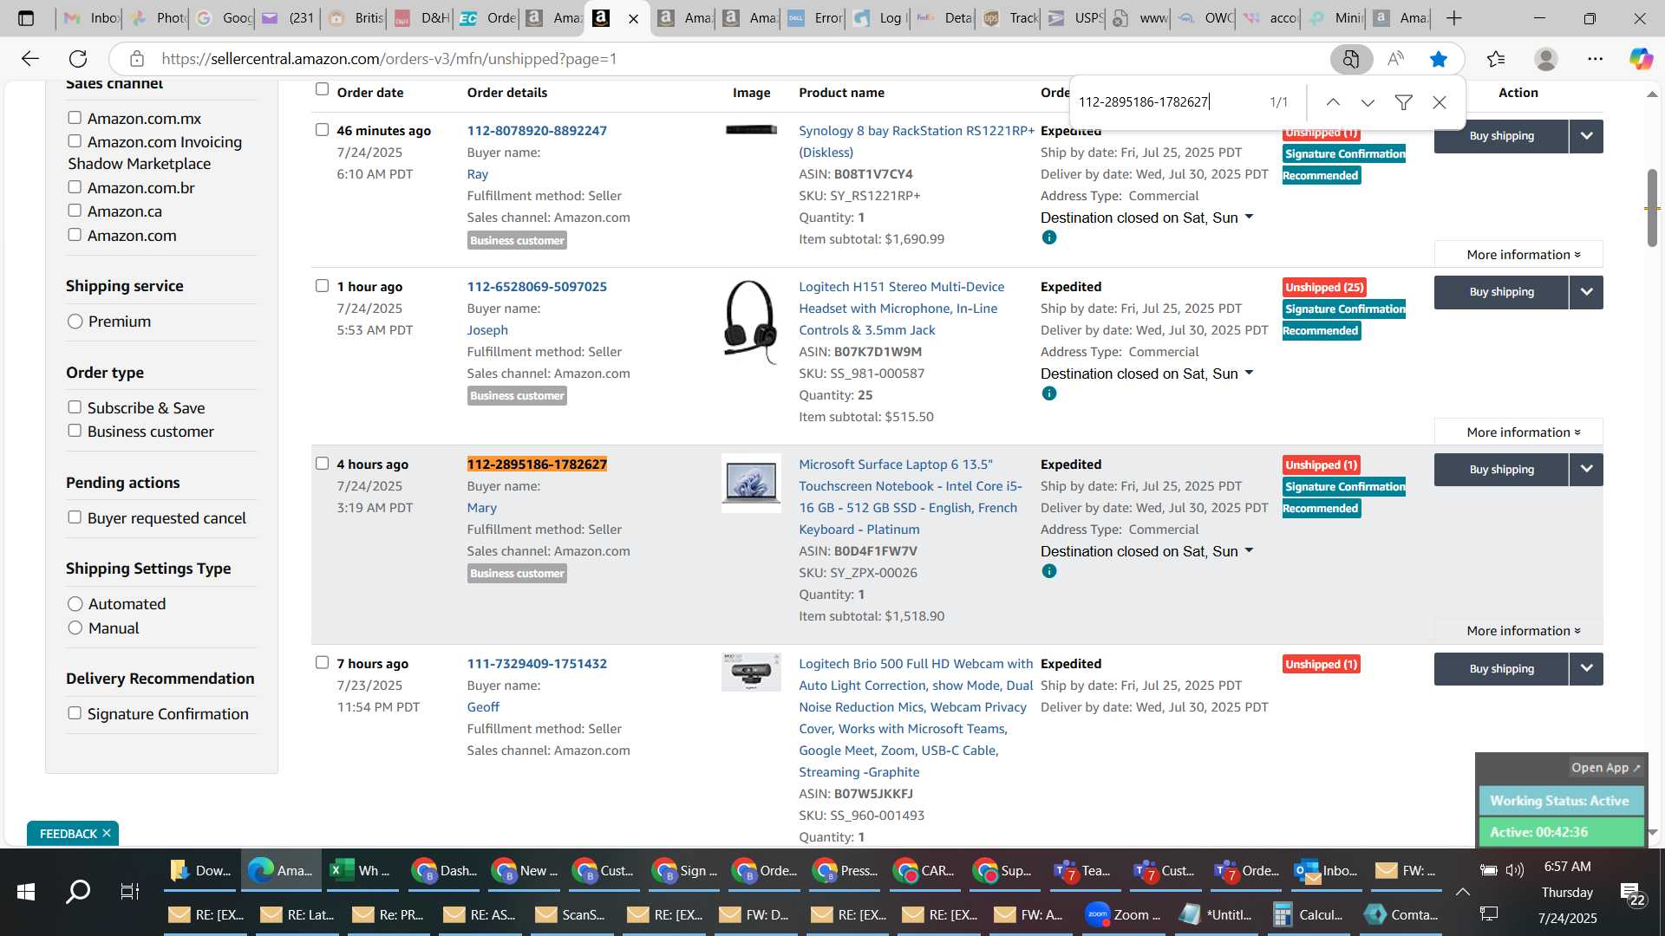Viewport: 1665px width, 936px height.
Task: Click the page vertical scrollbar thumb
Action: pyautogui.click(x=1652, y=208)
